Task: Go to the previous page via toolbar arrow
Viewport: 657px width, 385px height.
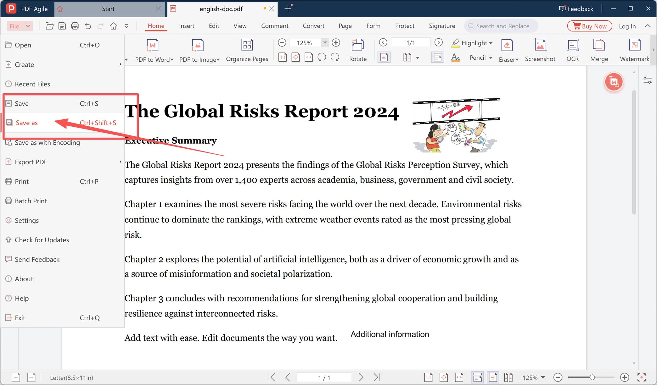Action: tap(383, 42)
